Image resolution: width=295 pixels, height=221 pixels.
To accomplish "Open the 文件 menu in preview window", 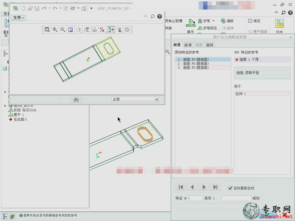I will (x=18, y=18).
